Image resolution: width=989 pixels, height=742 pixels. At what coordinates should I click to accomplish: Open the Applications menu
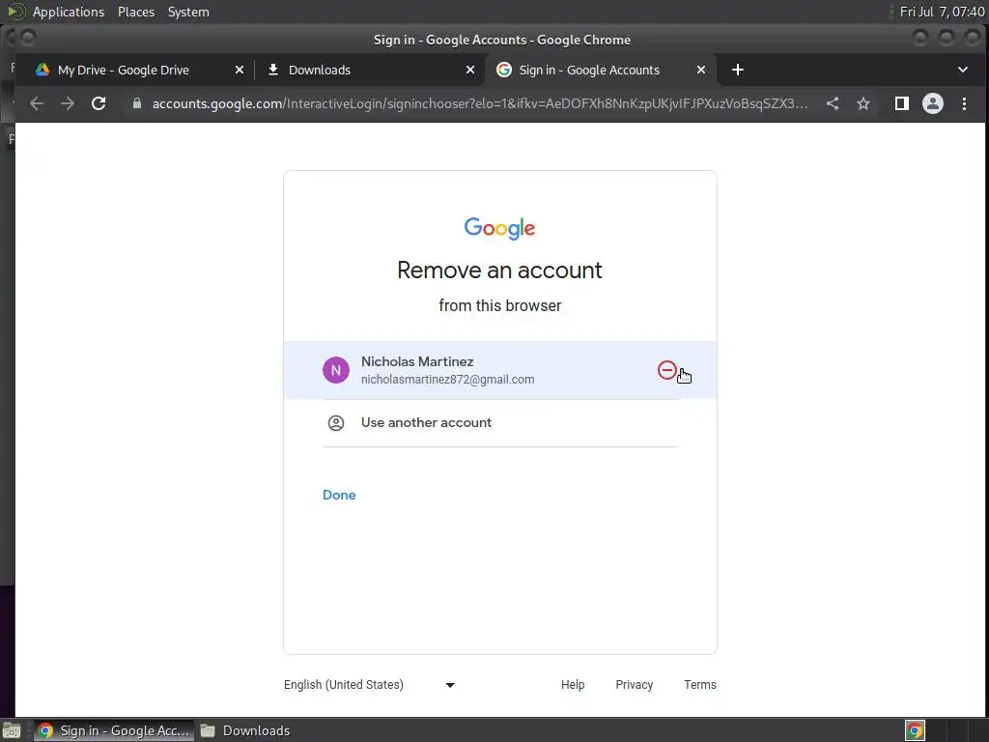(x=69, y=12)
